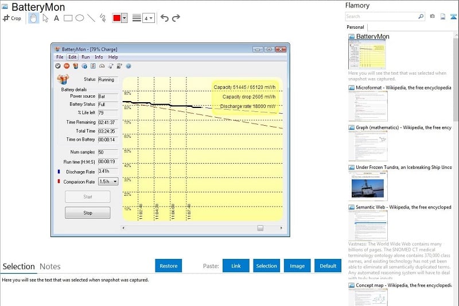Viewport: 459px width, 306px height.
Task: Click the red color swatch
Action: (116, 18)
